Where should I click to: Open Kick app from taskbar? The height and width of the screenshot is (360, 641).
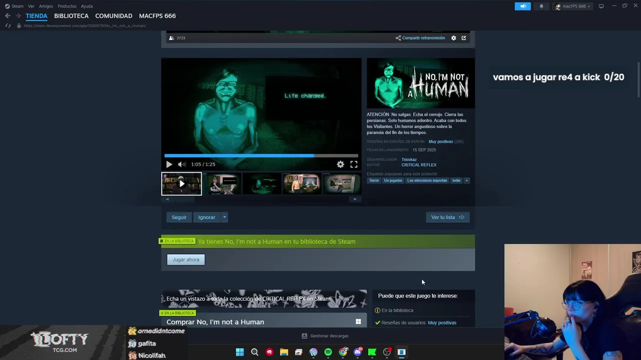[372, 352]
